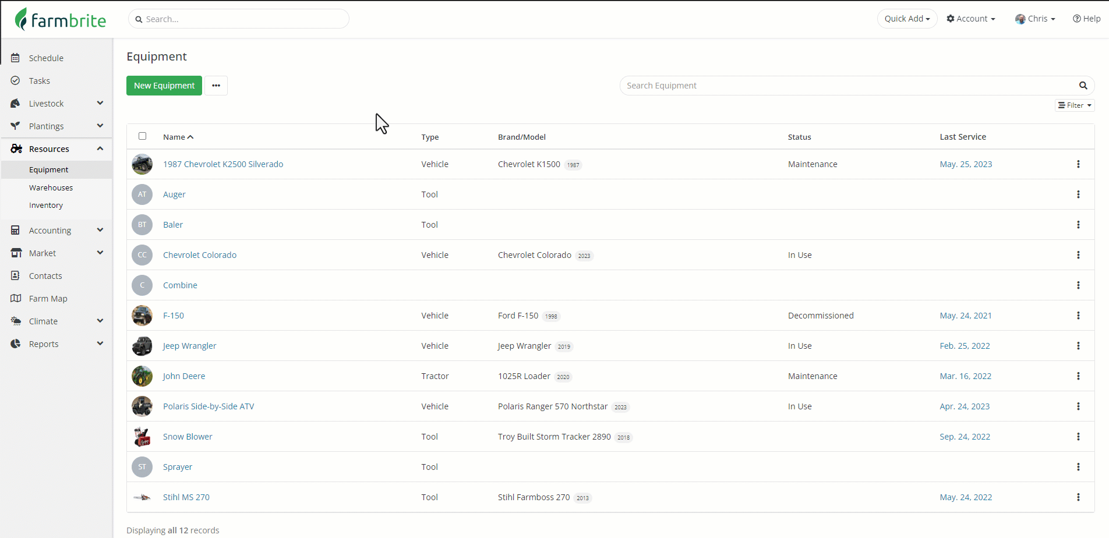Click the Livestock animal icon

pyautogui.click(x=16, y=103)
